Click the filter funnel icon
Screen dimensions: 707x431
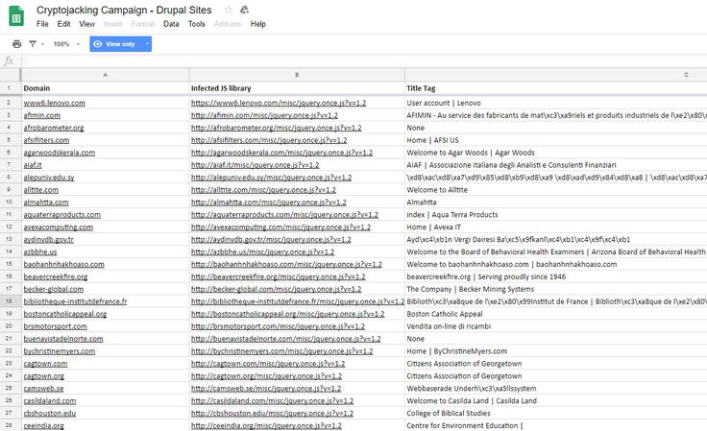33,44
